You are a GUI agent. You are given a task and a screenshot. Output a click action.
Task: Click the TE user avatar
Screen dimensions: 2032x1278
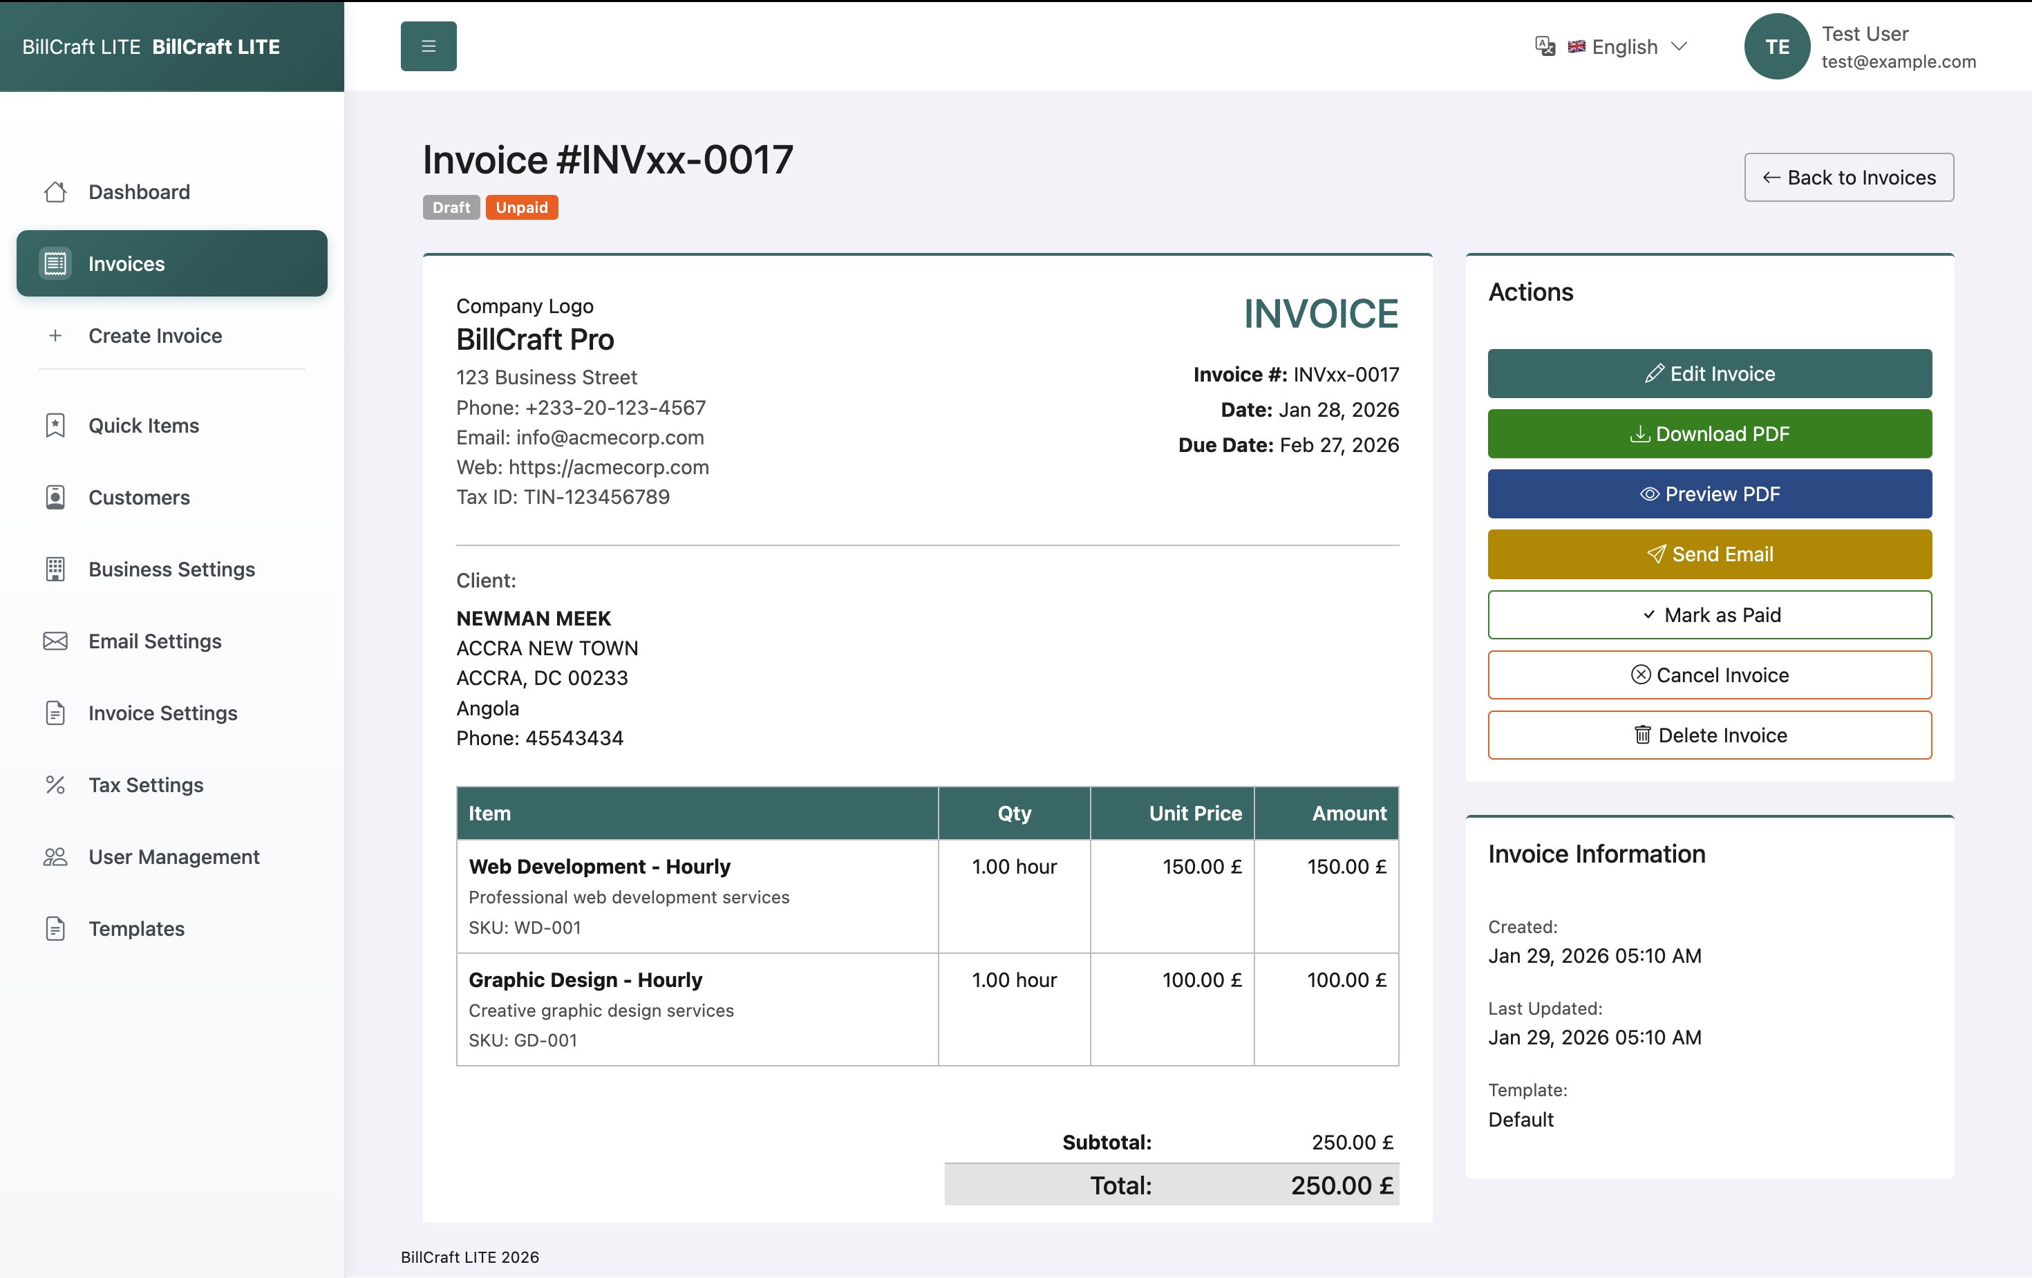(x=1776, y=46)
